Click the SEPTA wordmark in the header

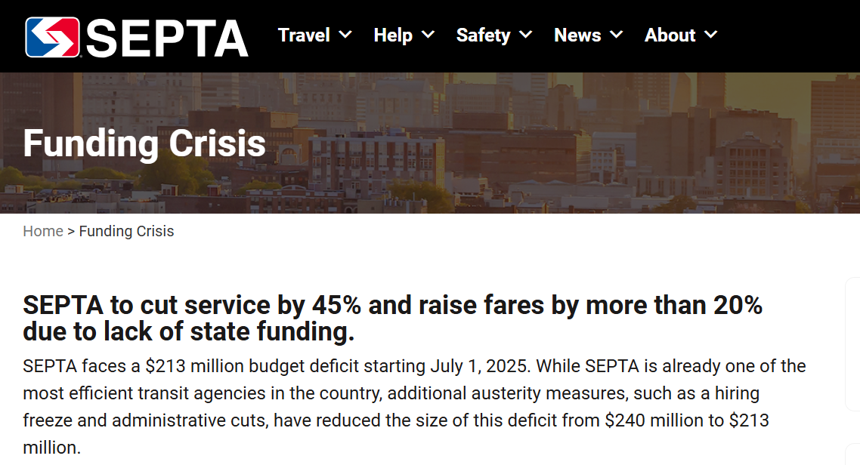(167, 38)
